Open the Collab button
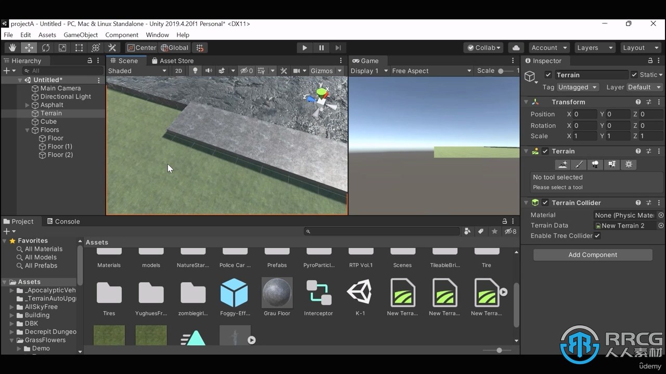Screen dimensions: 666x374 tap(484, 48)
